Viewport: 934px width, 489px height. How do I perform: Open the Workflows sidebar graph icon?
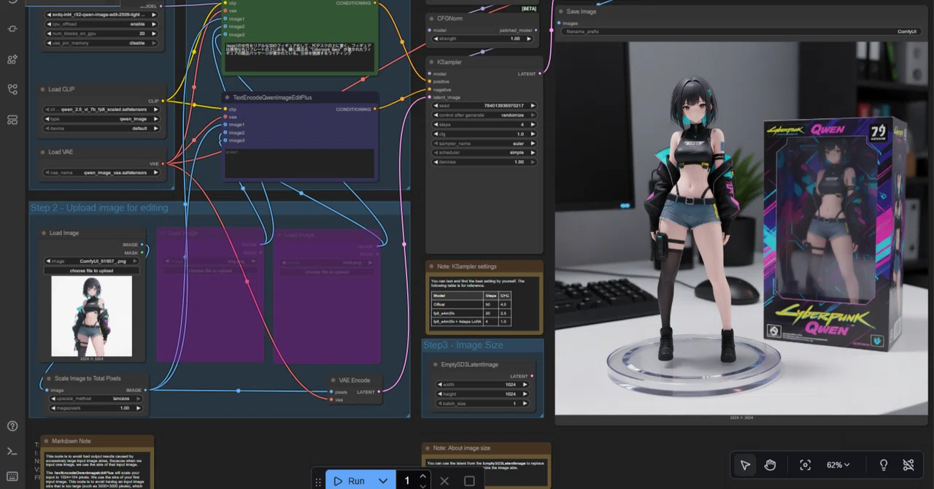click(12, 89)
